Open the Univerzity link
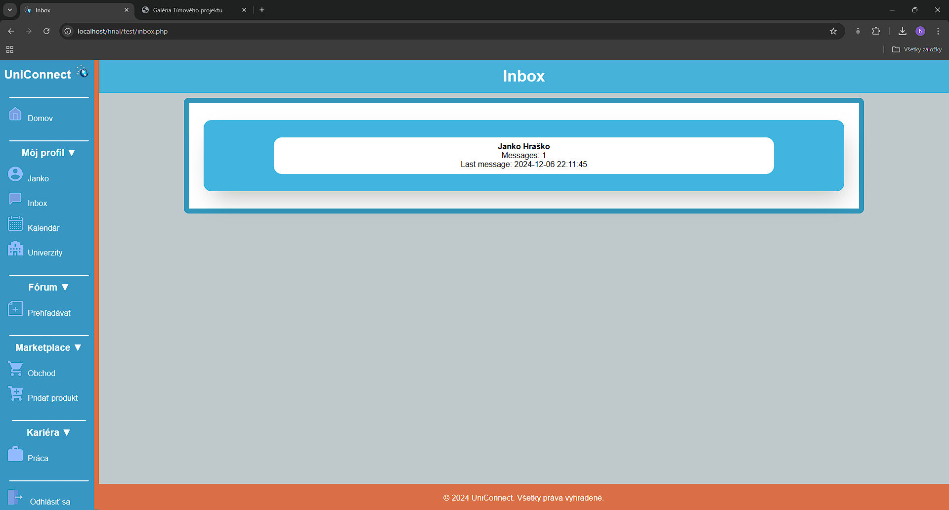The width and height of the screenshot is (949, 510). pos(45,253)
